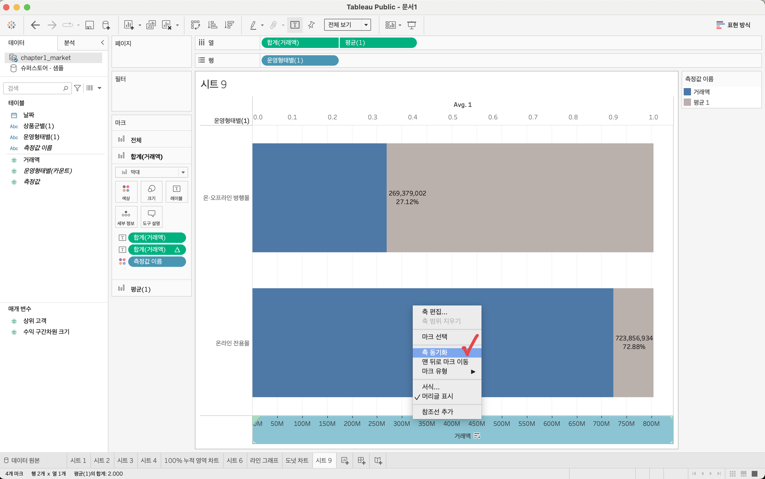The height and width of the screenshot is (479, 765).
Task: Toggle the fix axis pin icon
Action: point(311,25)
